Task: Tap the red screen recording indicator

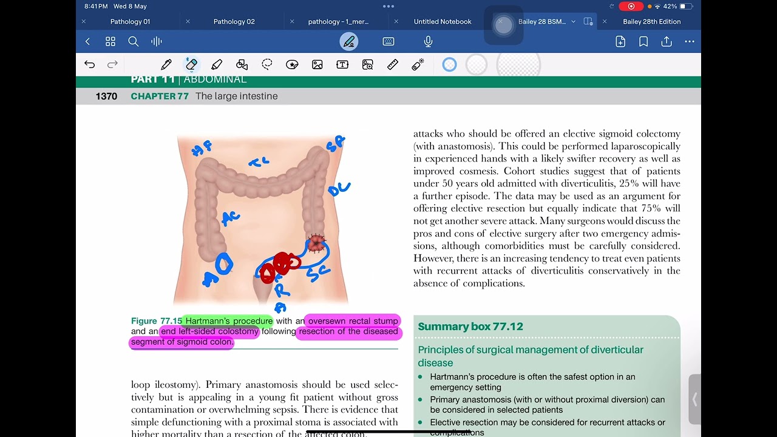Action: 631,6
